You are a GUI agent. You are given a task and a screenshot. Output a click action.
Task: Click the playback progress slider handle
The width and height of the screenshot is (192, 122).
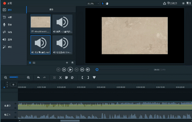coord(97,70)
